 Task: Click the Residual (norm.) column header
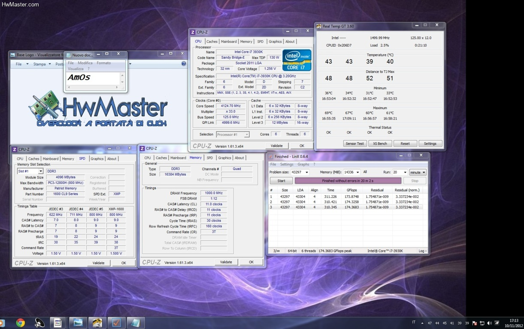pyautogui.click(x=407, y=190)
